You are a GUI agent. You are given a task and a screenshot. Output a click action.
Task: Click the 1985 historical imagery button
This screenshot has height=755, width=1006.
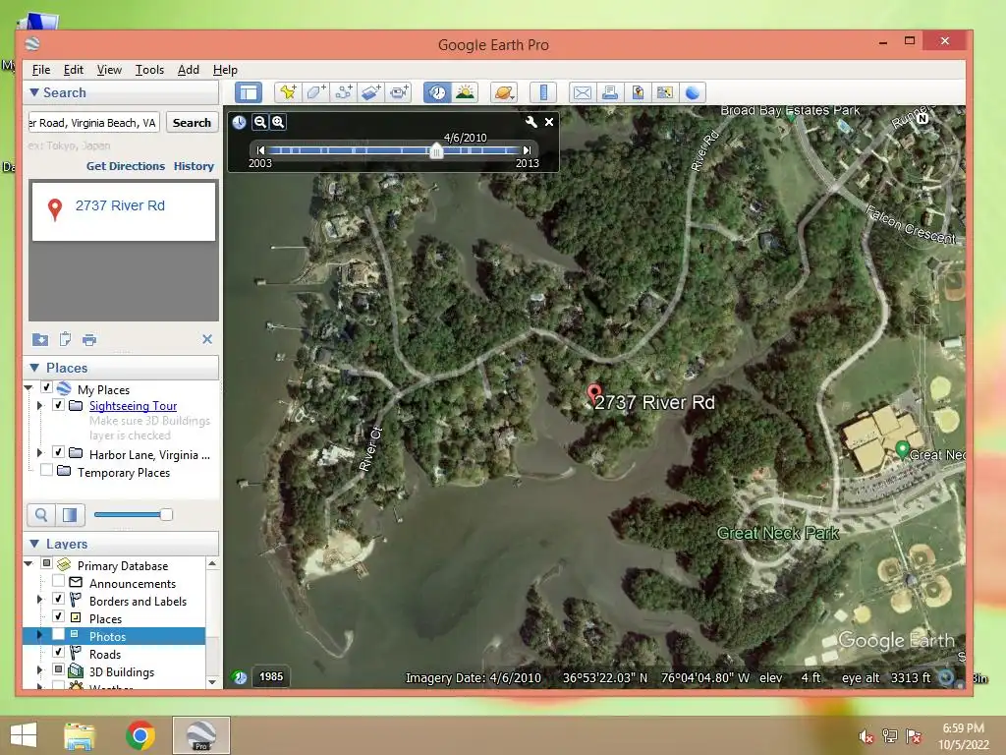tap(271, 676)
